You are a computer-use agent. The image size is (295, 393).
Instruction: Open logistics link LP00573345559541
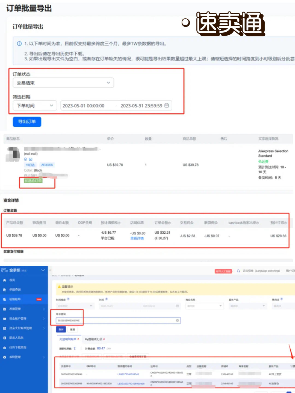click(x=128, y=374)
